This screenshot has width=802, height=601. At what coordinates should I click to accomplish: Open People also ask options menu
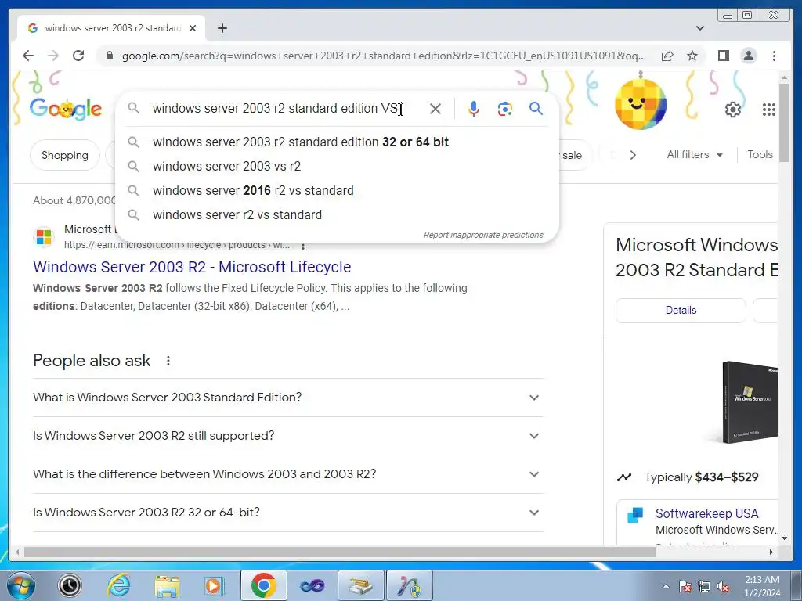coord(168,361)
